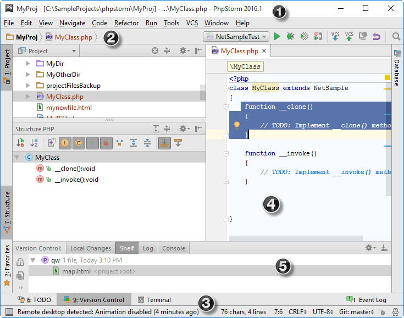Open the Refactor menu

click(x=126, y=23)
